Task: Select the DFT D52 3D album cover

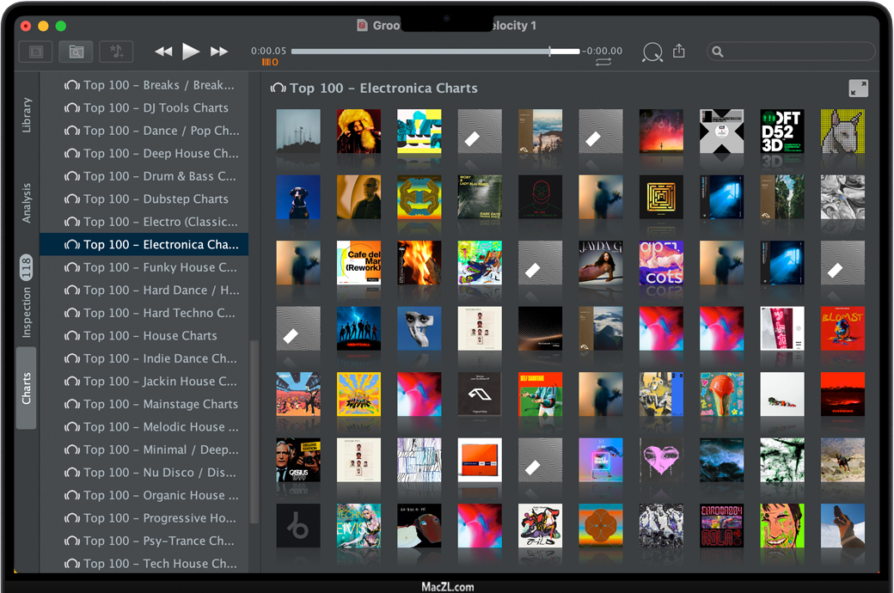Action: pyautogui.click(x=781, y=131)
